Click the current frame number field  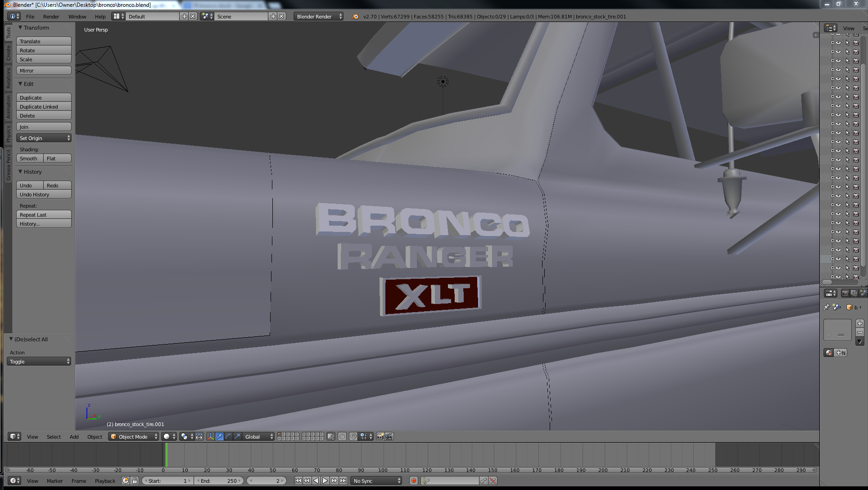tap(267, 481)
